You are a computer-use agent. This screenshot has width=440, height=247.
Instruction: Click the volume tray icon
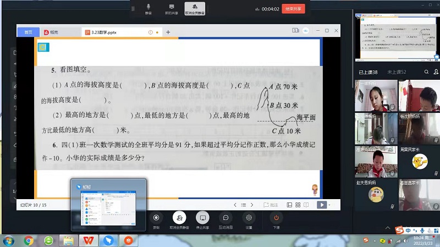[x=406, y=241]
